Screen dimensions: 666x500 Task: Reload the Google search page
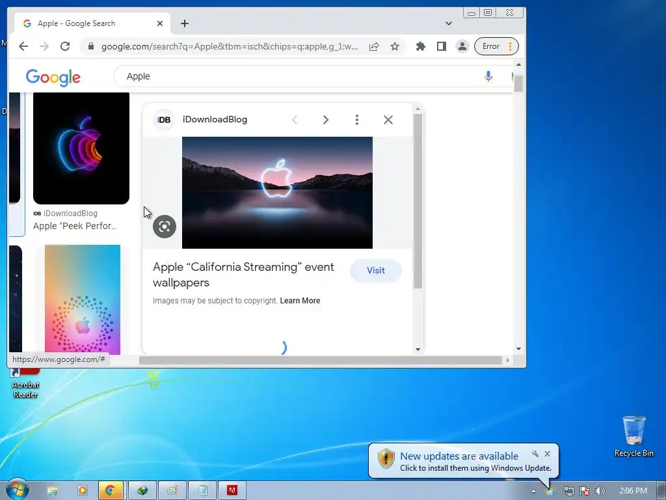pos(65,46)
